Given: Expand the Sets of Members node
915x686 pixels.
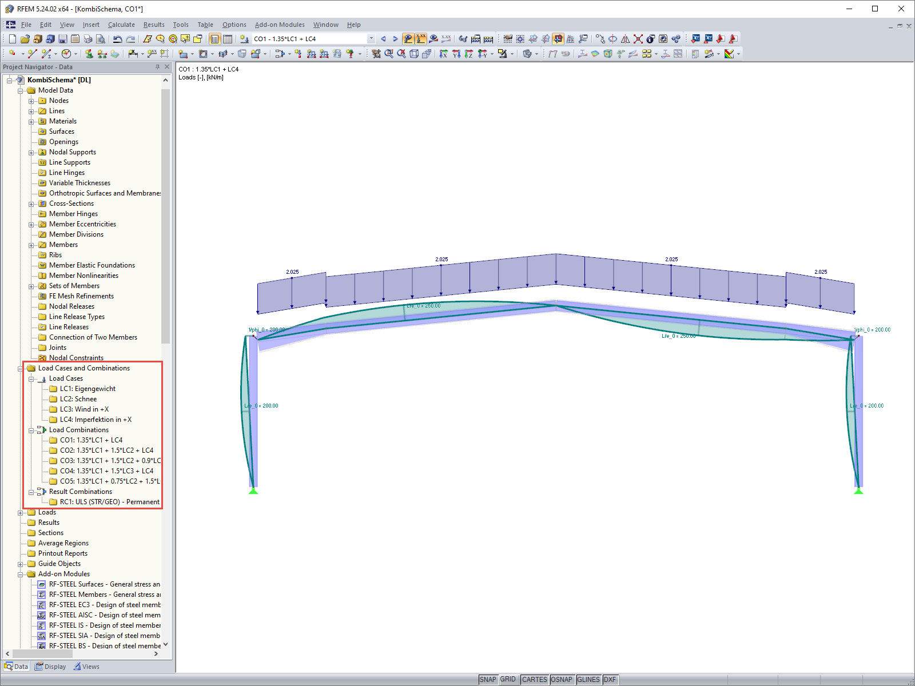Looking at the screenshot, I should point(31,286).
